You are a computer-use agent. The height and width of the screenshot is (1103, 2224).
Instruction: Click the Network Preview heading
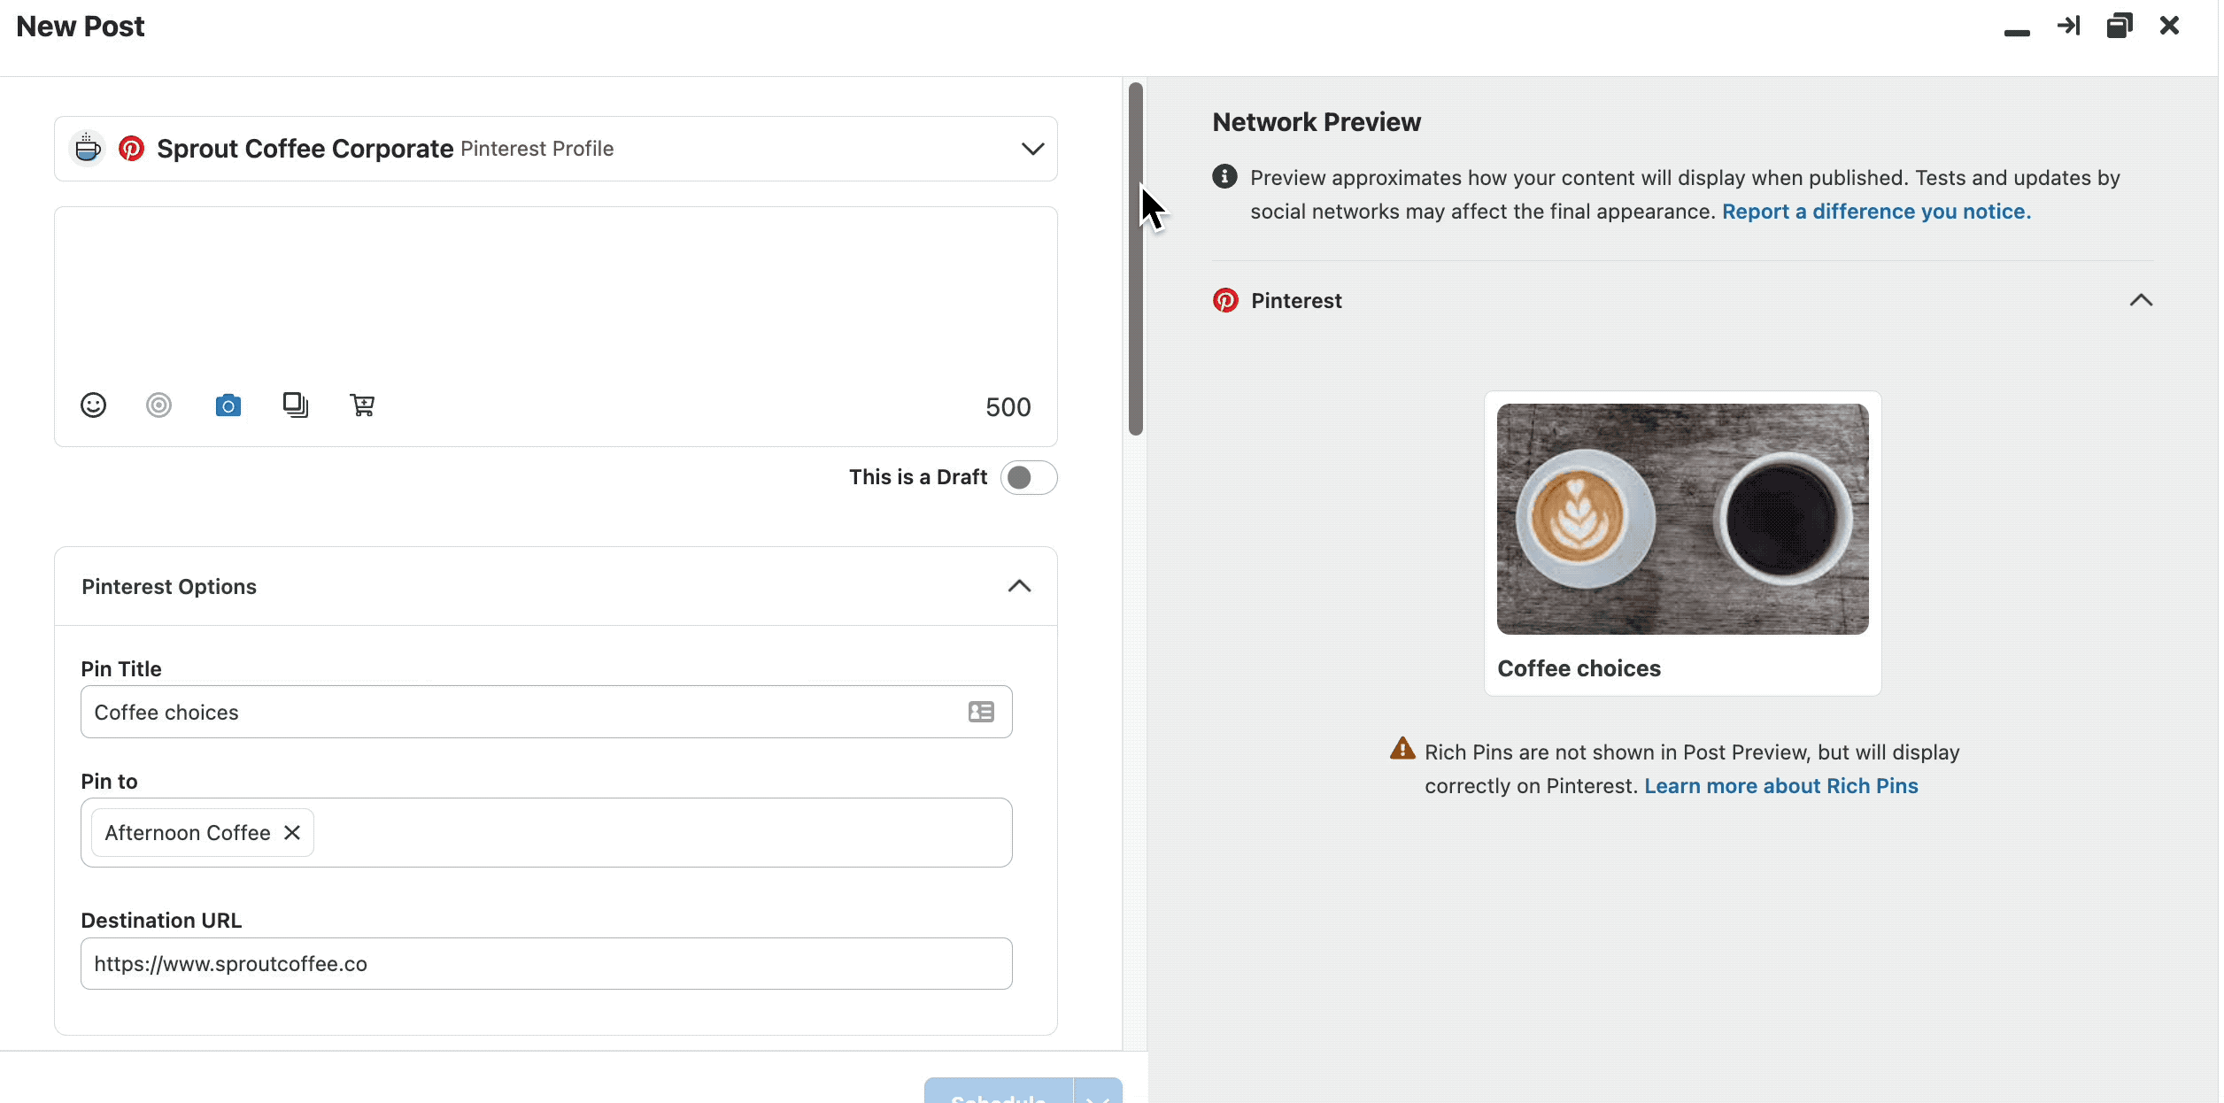tap(1317, 122)
